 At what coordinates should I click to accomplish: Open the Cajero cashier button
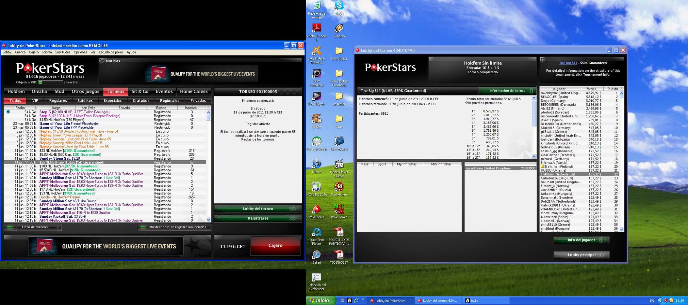click(x=275, y=246)
